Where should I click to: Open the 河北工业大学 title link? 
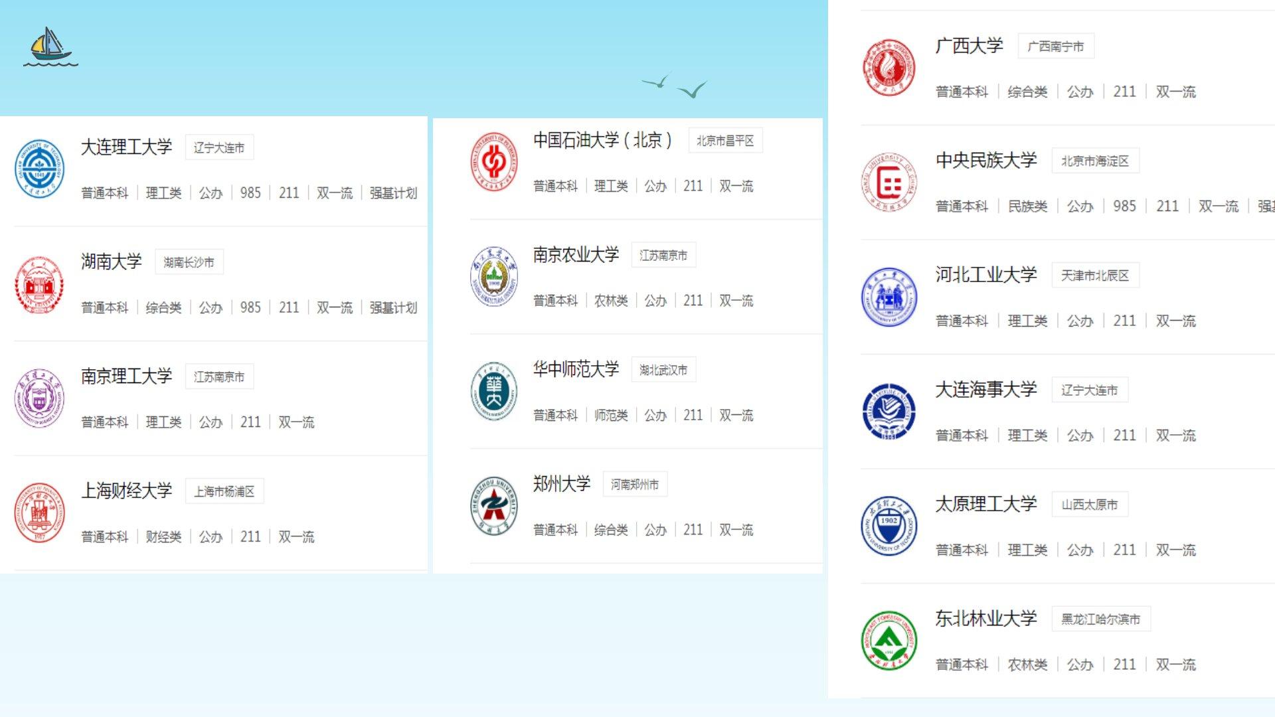[985, 275]
